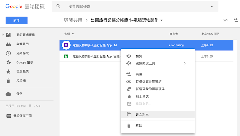Viewport: 240px width, 136px height.
Task: Toggle sort order arrow beside 名稱
Action: [73, 34]
